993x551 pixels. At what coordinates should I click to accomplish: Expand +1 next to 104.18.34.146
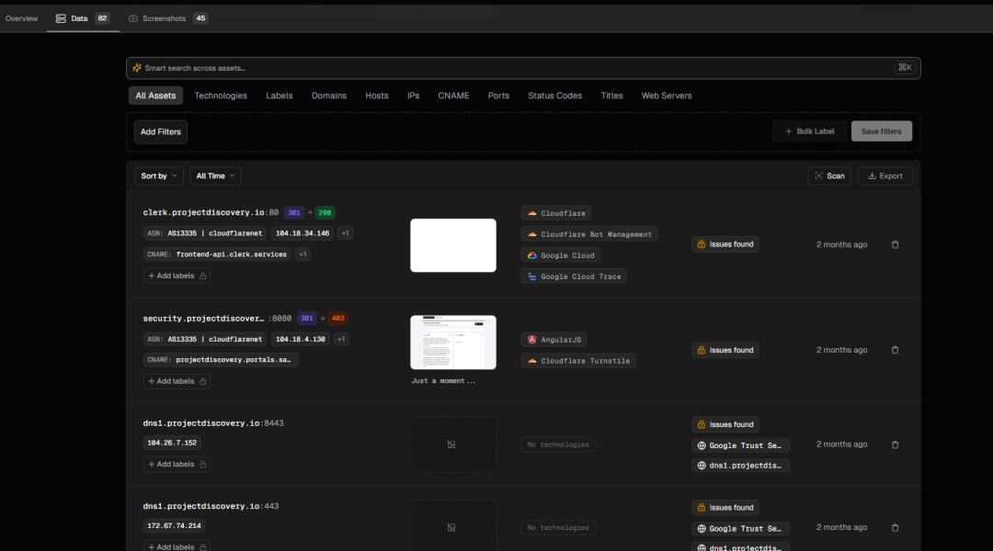pos(345,233)
